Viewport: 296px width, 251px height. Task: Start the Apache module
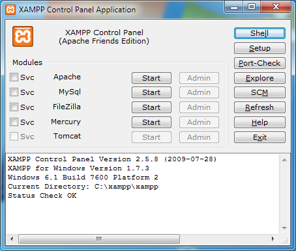click(x=151, y=78)
